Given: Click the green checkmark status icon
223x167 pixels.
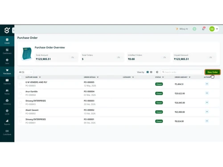Looking at the screenshot, I should 194,29.
